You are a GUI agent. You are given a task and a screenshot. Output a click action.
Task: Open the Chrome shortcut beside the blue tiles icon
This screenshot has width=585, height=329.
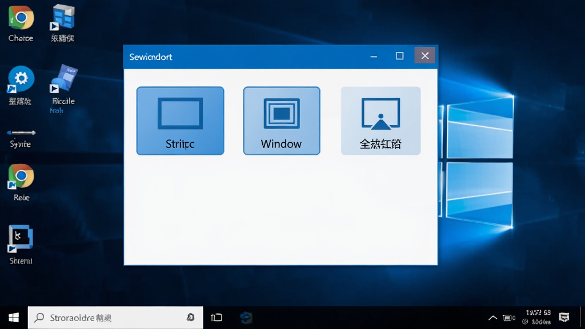point(21,23)
